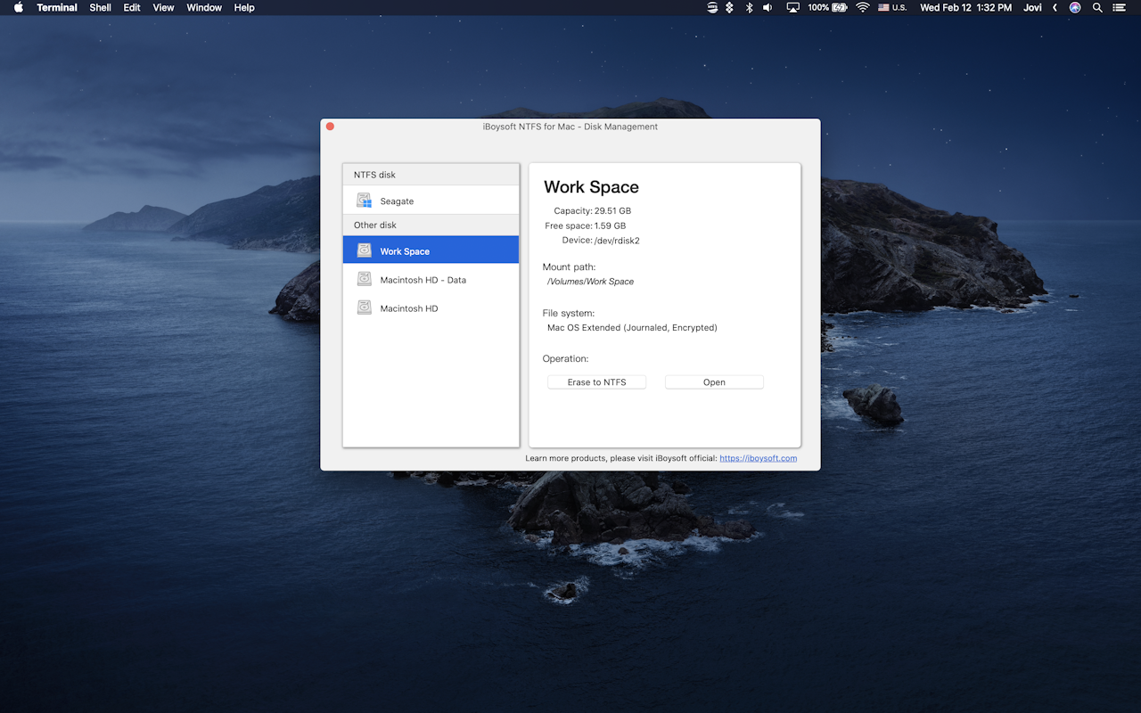The width and height of the screenshot is (1141, 713).
Task: Click the Macintosh HD drive icon
Action: 363,307
